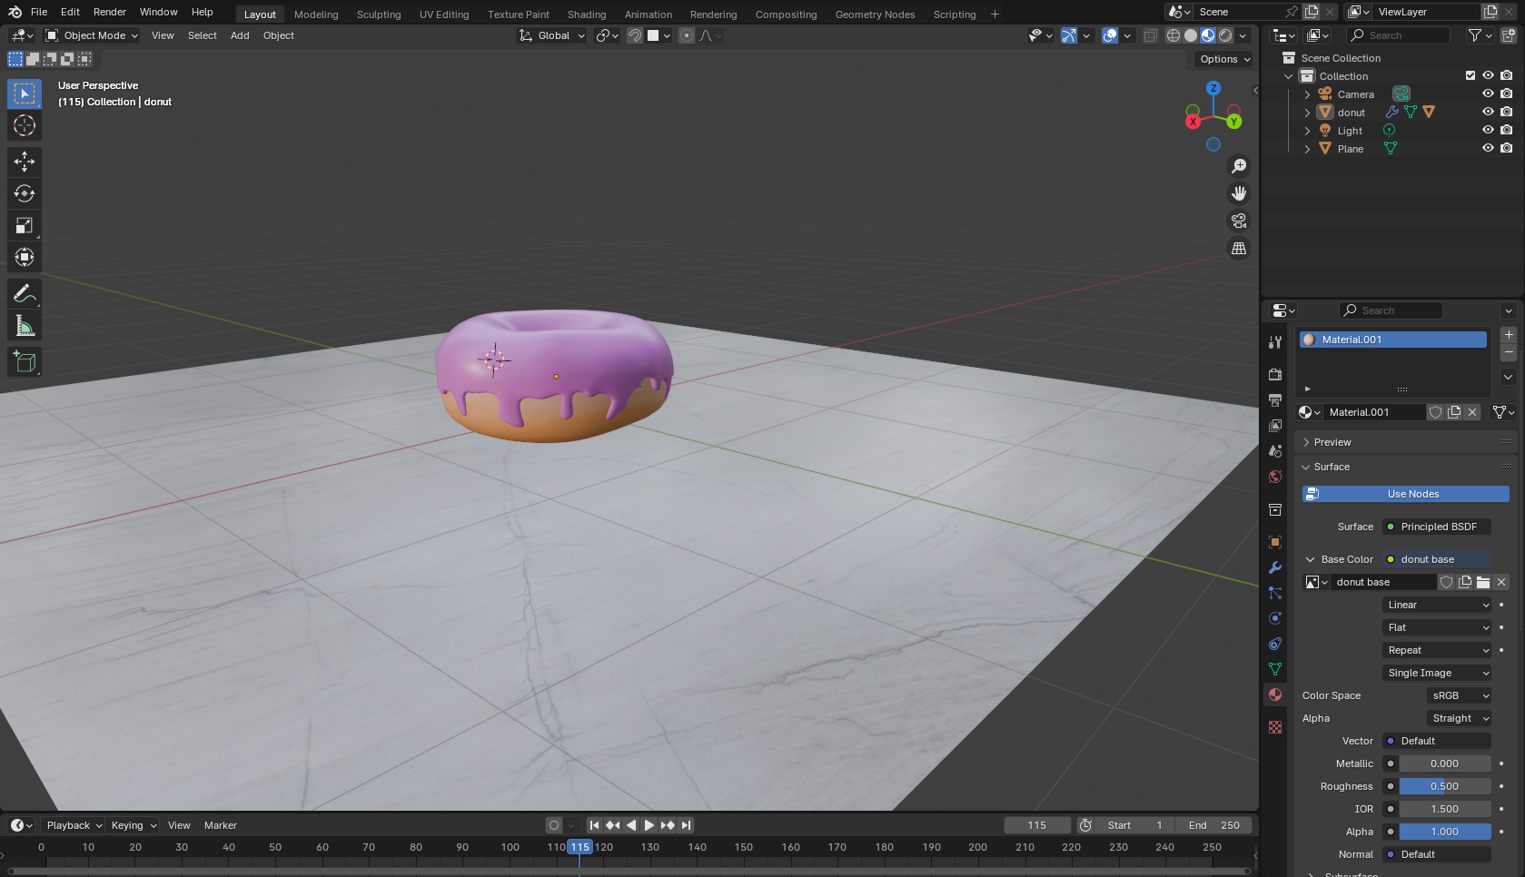This screenshot has height=877, width=1525.
Task: Switch to Wireframe viewport shading
Action: click(1173, 35)
